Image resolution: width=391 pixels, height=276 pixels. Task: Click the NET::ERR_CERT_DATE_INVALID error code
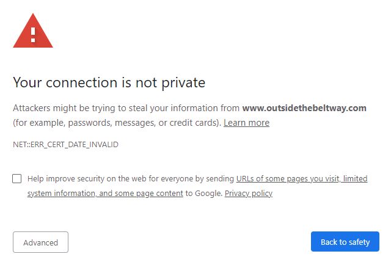pyautogui.click(x=65, y=145)
